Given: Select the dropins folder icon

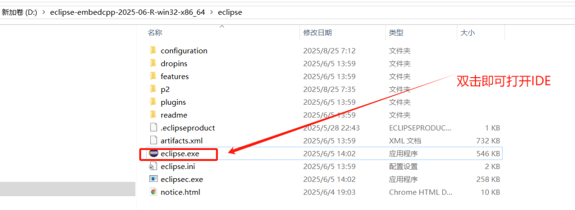Looking at the screenshot, I should pyautogui.click(x=153, y=63).
